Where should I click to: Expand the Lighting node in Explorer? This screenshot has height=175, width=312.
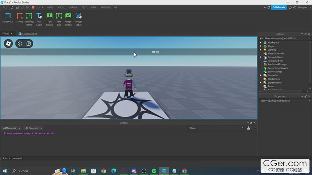[261, 50]
